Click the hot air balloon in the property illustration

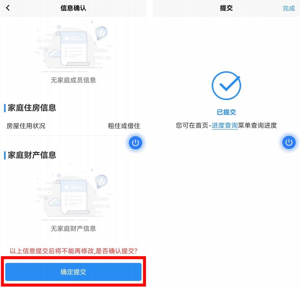tap(102, 181)
